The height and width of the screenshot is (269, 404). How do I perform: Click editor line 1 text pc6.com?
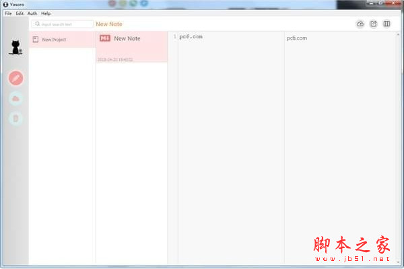(191, 37)
